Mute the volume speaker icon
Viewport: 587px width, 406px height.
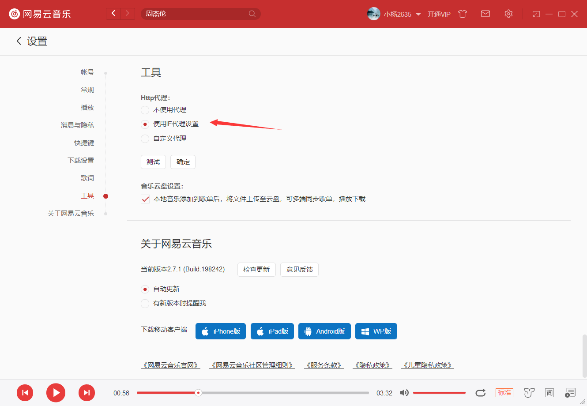tap(404, 393)
